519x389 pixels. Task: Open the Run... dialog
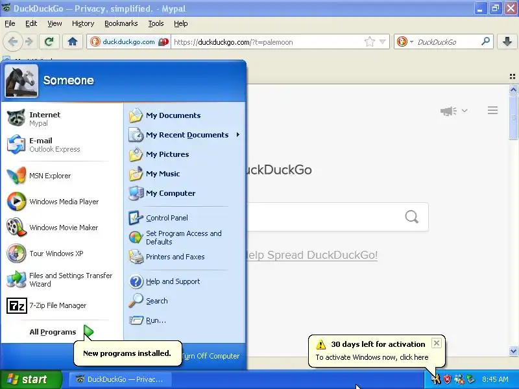pyautogui.click(x=185, y=320)
